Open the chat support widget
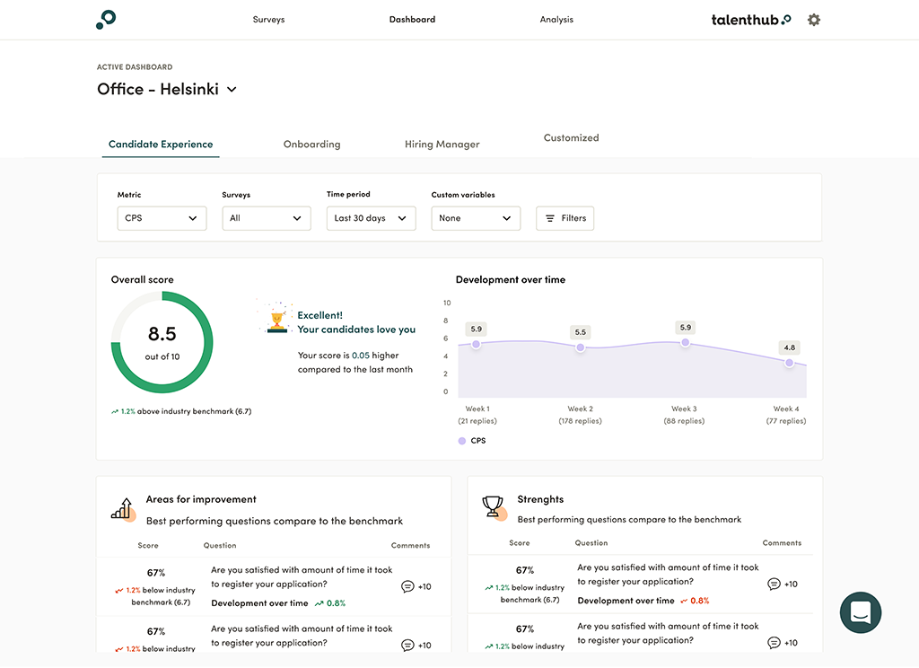 pos(860,613)
